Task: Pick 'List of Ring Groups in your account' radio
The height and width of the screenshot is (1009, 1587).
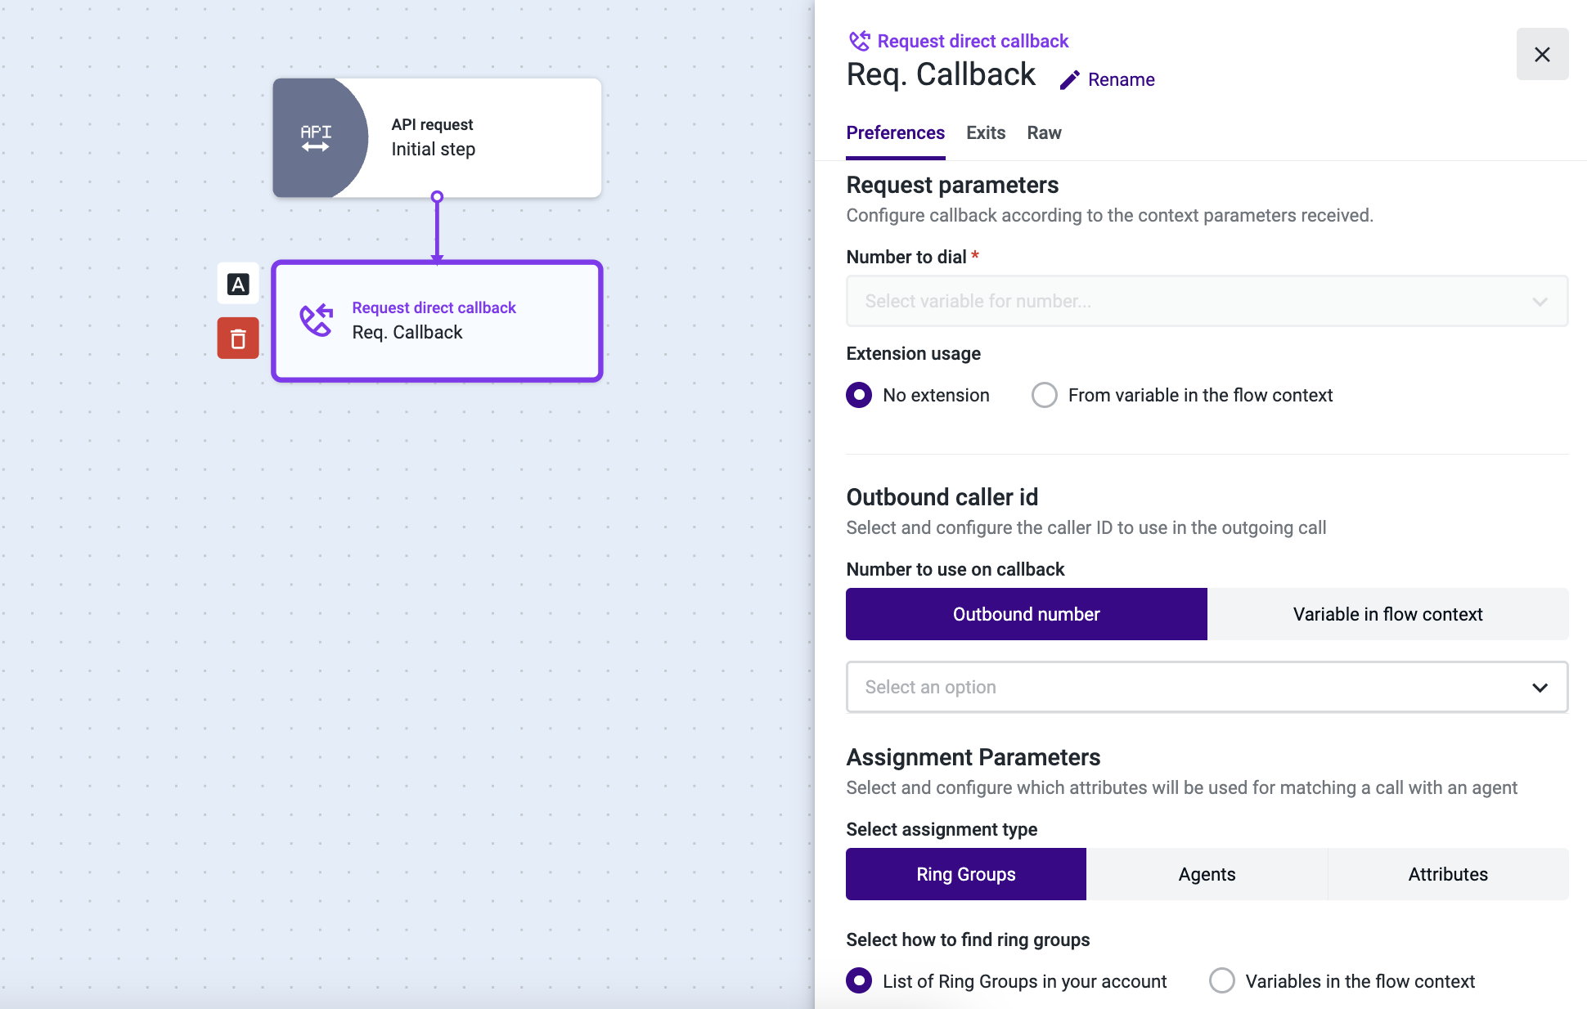Action: [859, 980]
